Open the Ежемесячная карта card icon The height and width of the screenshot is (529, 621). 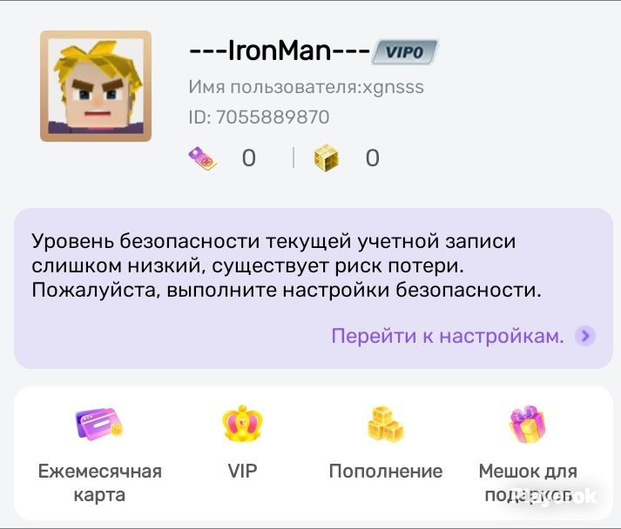[99, 424]
